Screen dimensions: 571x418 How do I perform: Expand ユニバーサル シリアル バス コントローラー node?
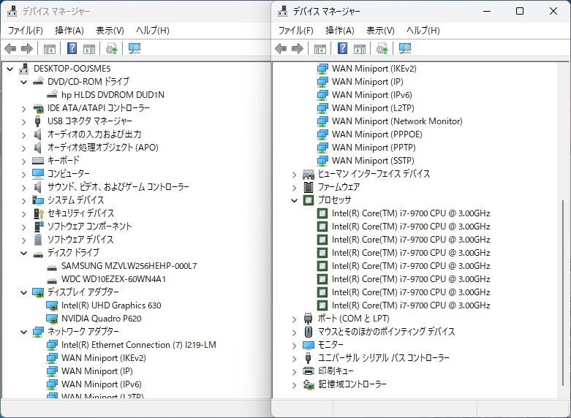pos(295,358)
